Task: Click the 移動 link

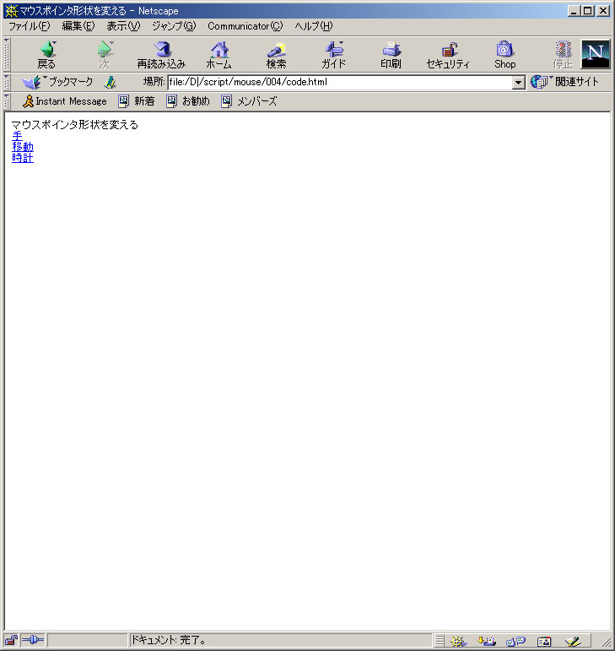Action: click(23, 147)
